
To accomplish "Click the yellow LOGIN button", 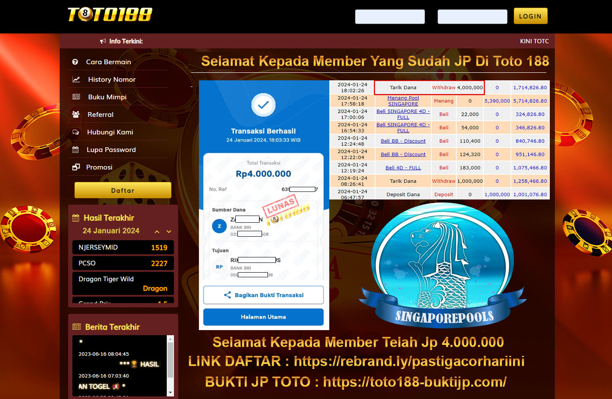I will pos(530,16).
